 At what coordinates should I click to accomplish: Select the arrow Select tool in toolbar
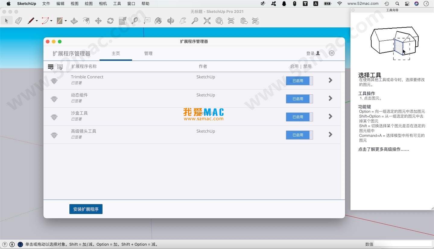click(x=6, y=21)
